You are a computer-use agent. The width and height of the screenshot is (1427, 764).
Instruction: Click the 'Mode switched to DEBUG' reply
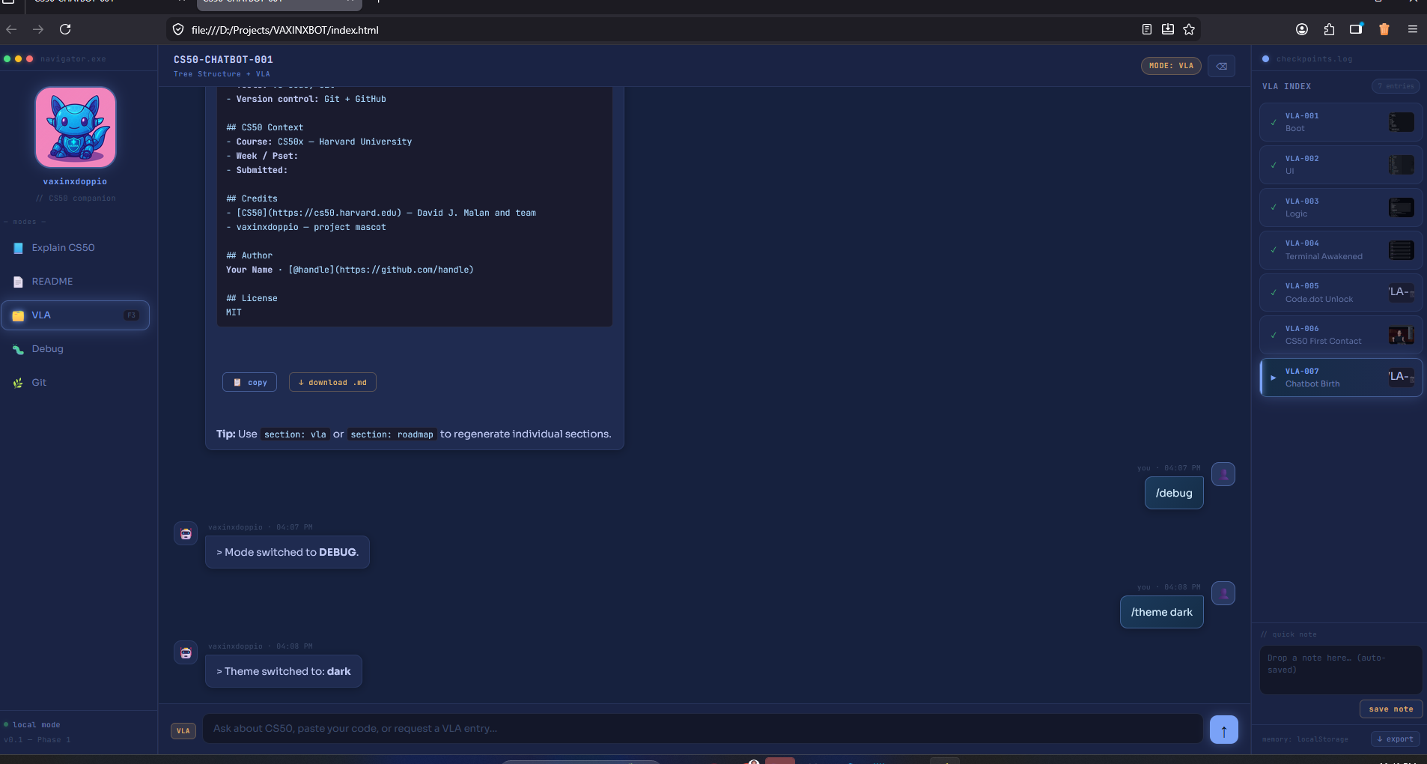click(x=287, y=552)
